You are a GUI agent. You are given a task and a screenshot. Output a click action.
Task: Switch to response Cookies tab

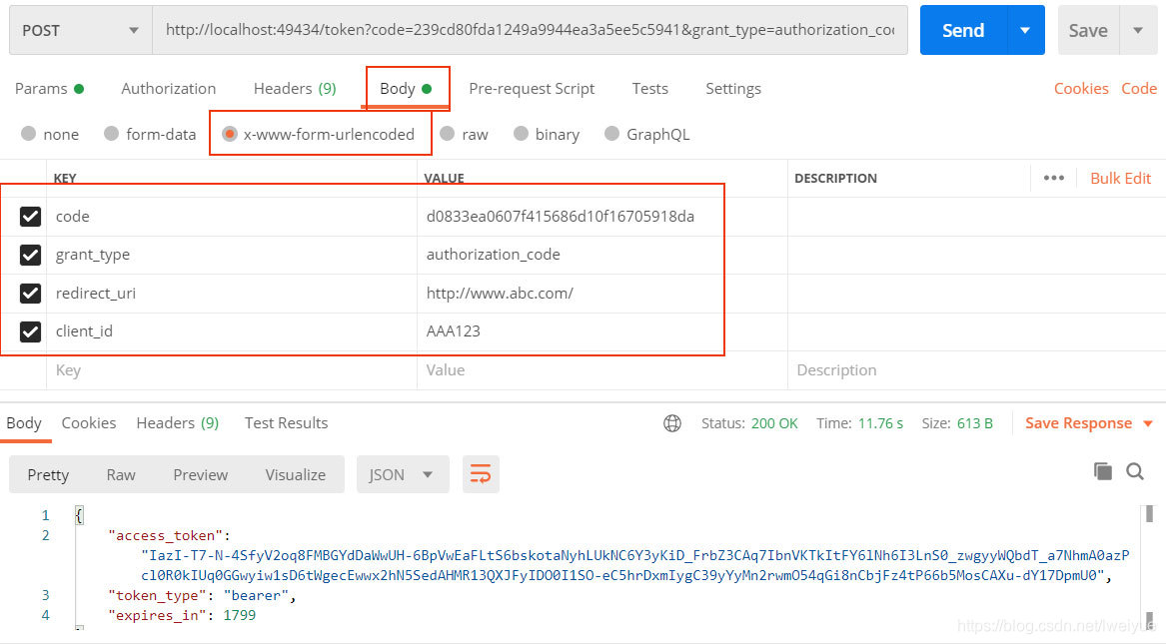(x=89, y=422)
